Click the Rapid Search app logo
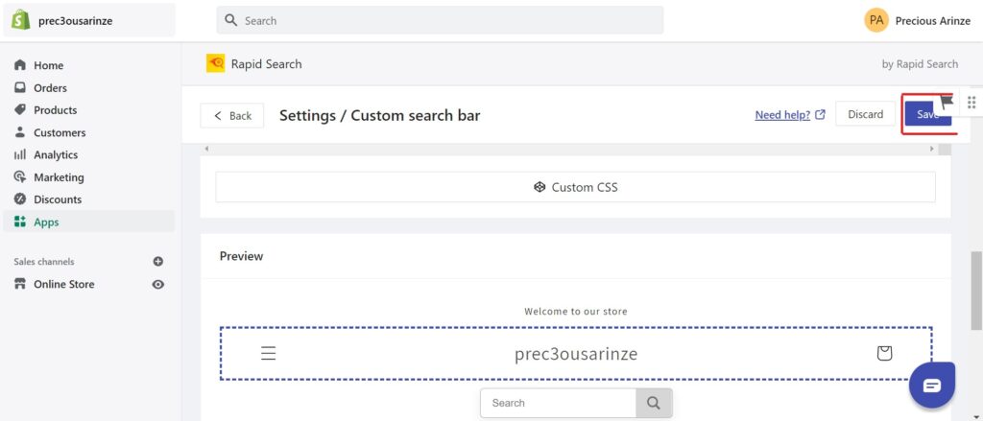The height and width of the screenshot is (421, 983). [x=216, y=63]
